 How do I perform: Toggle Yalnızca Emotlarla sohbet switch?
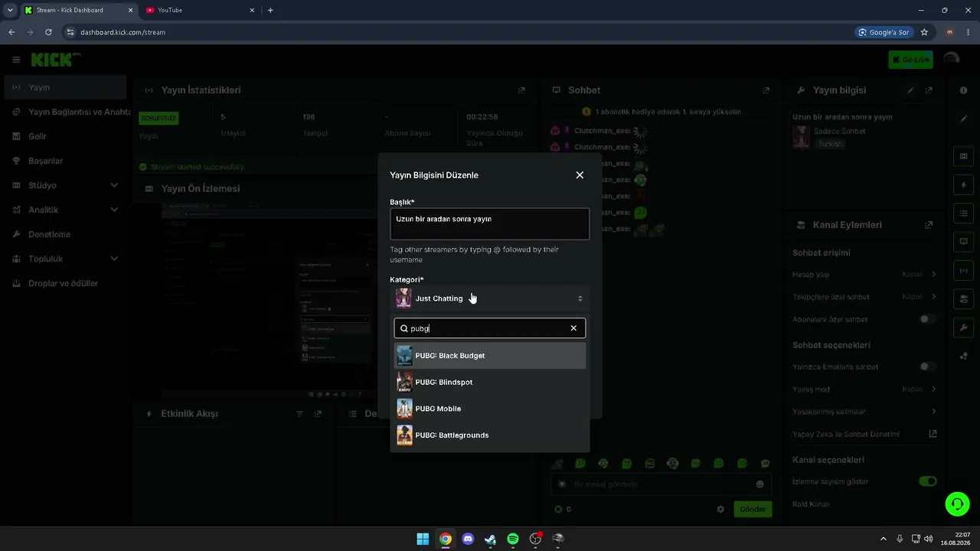point(927,367)
